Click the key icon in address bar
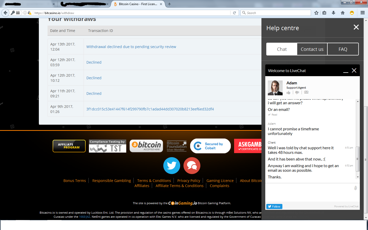Viewport: 368px width, 230px height. point(13,13)
